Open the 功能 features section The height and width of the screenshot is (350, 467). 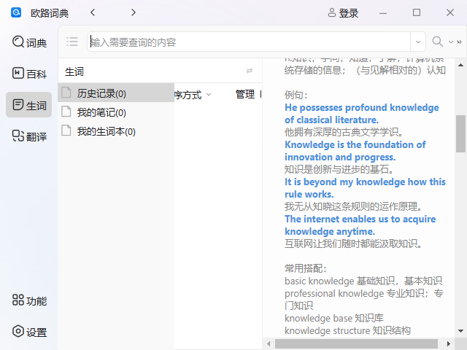[x=29, y=300]
